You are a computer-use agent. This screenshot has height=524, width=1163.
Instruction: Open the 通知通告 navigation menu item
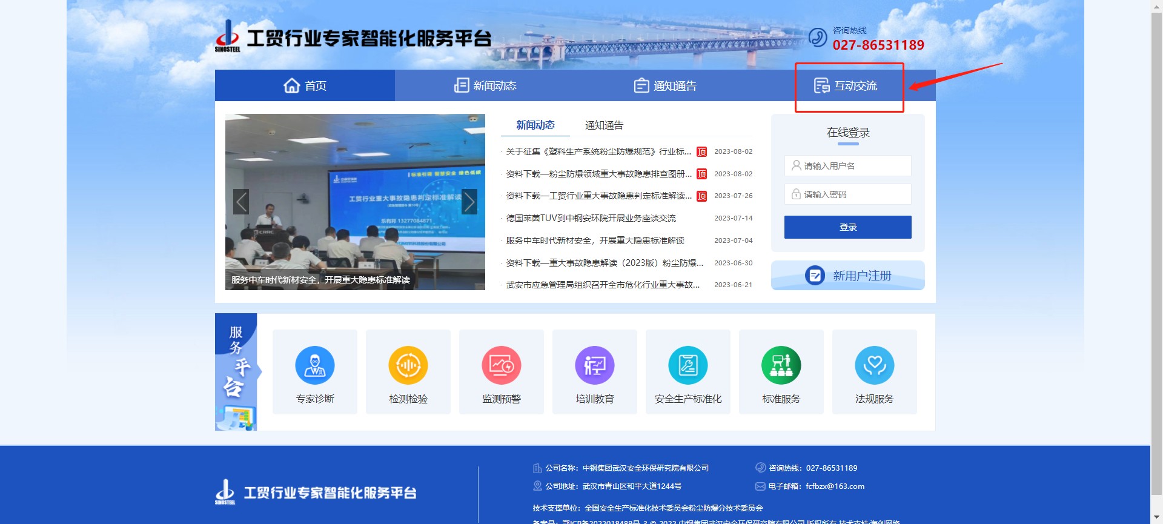click(x=665, y=85)
